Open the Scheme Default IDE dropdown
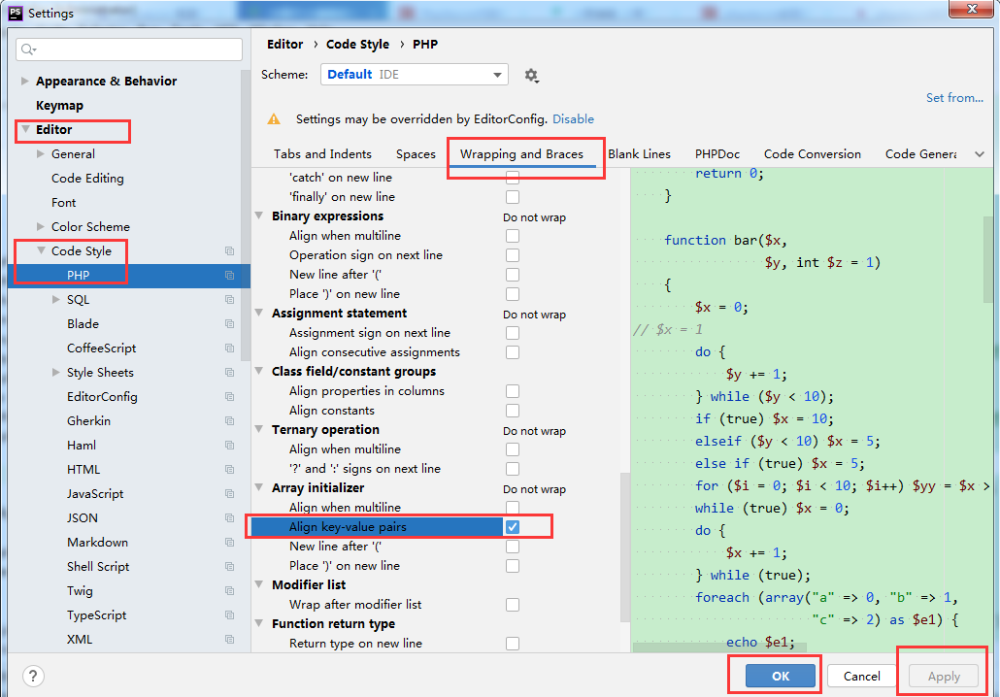 tap(414, 75)
